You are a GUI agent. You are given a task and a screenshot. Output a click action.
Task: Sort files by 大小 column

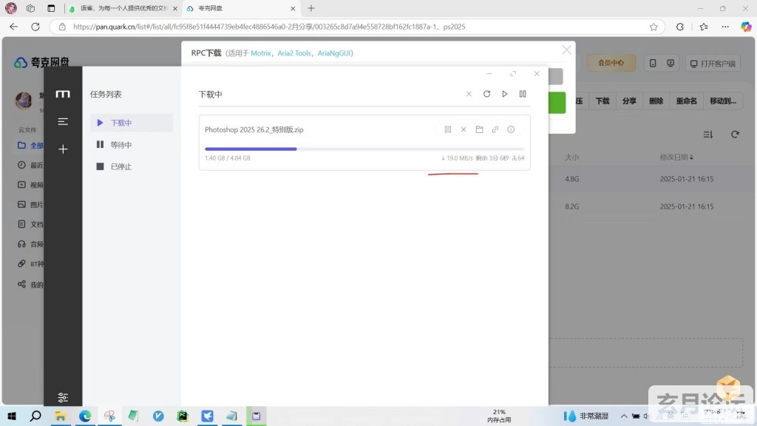pyautogui.click(x=571, y=157)
